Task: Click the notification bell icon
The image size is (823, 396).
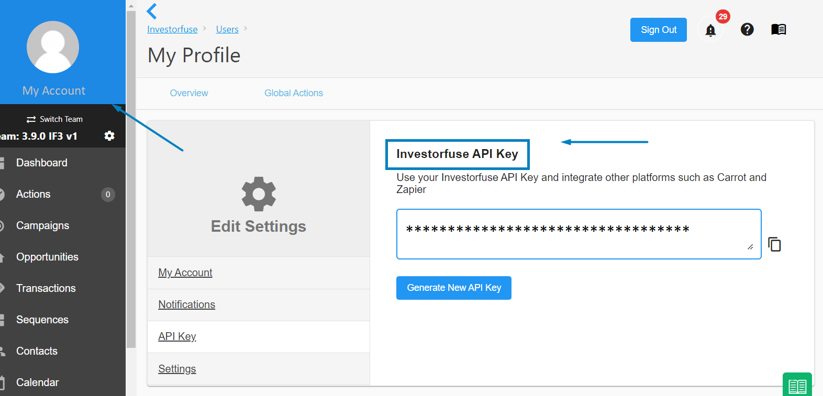Action: pos(710,30)
